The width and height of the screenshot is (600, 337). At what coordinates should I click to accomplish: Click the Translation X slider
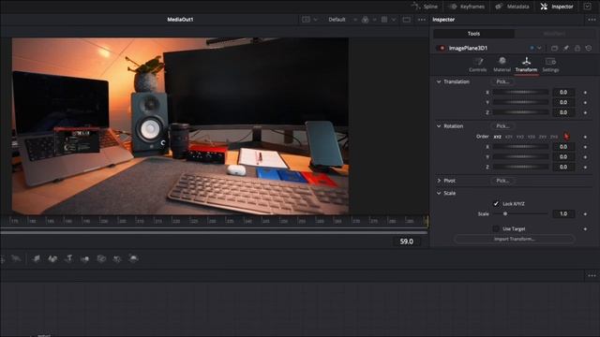pyautogui.click(x=520, y=93)
